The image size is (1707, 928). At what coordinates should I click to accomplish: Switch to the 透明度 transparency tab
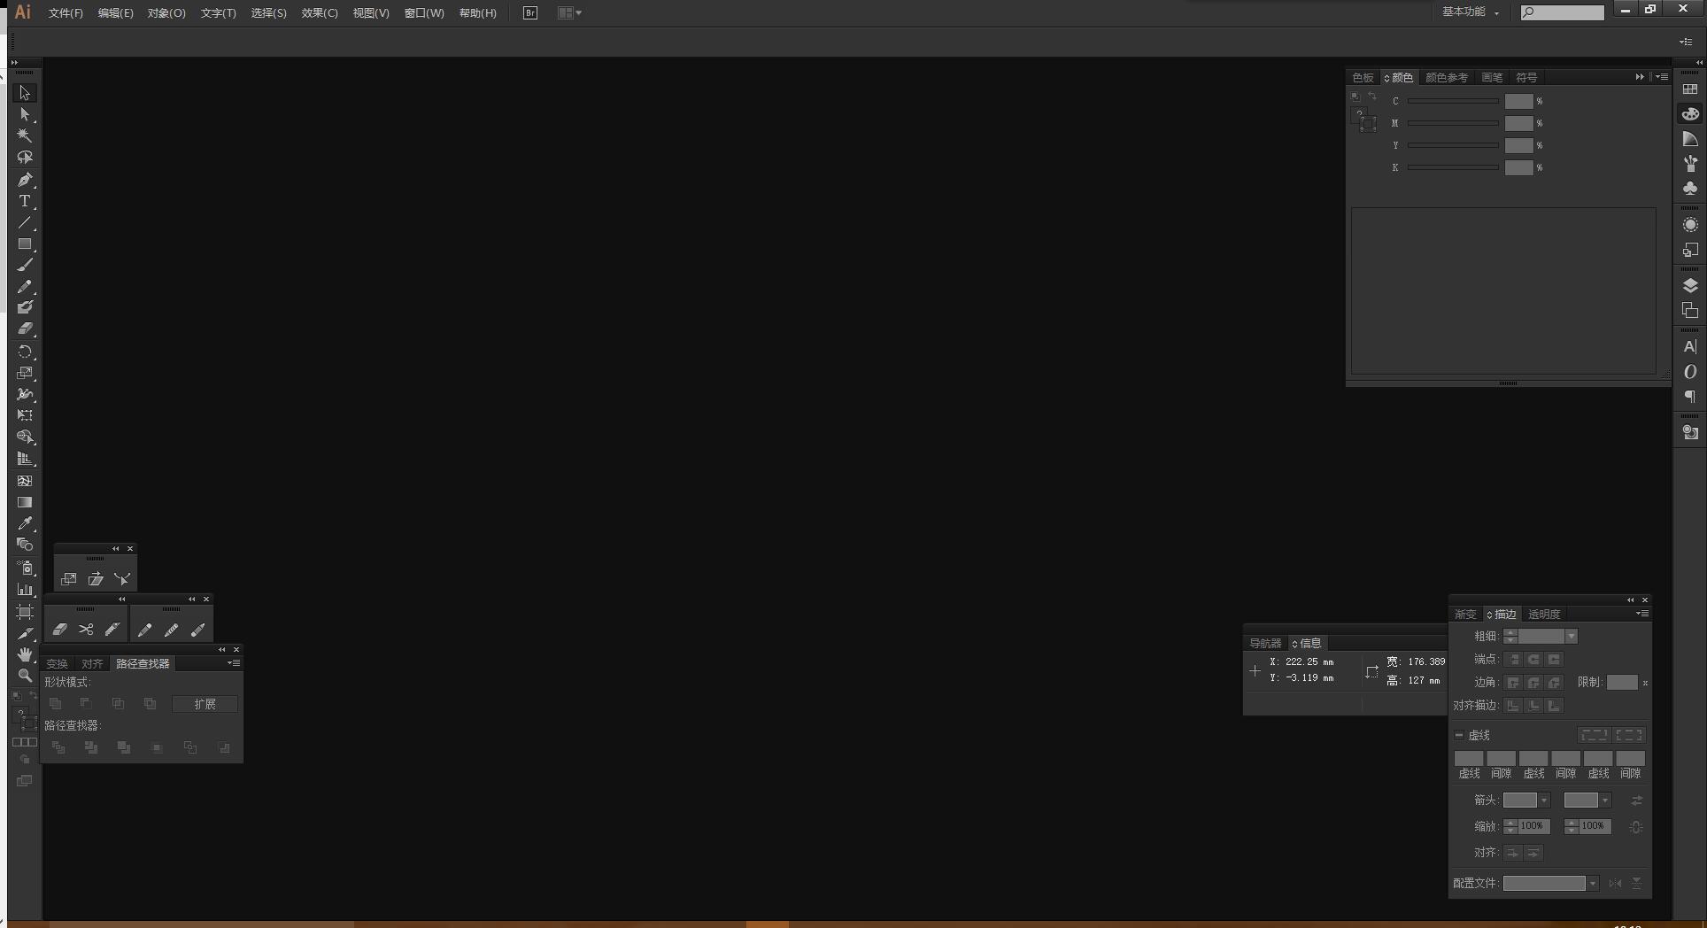coord(1544,615)
